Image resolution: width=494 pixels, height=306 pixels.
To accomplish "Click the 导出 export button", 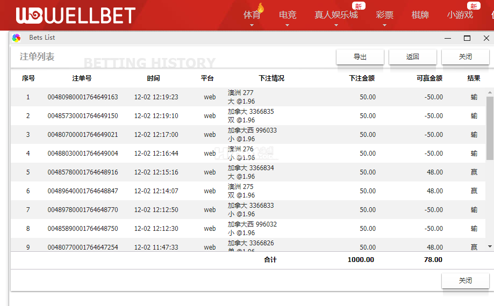I will (x=360, y=57).
